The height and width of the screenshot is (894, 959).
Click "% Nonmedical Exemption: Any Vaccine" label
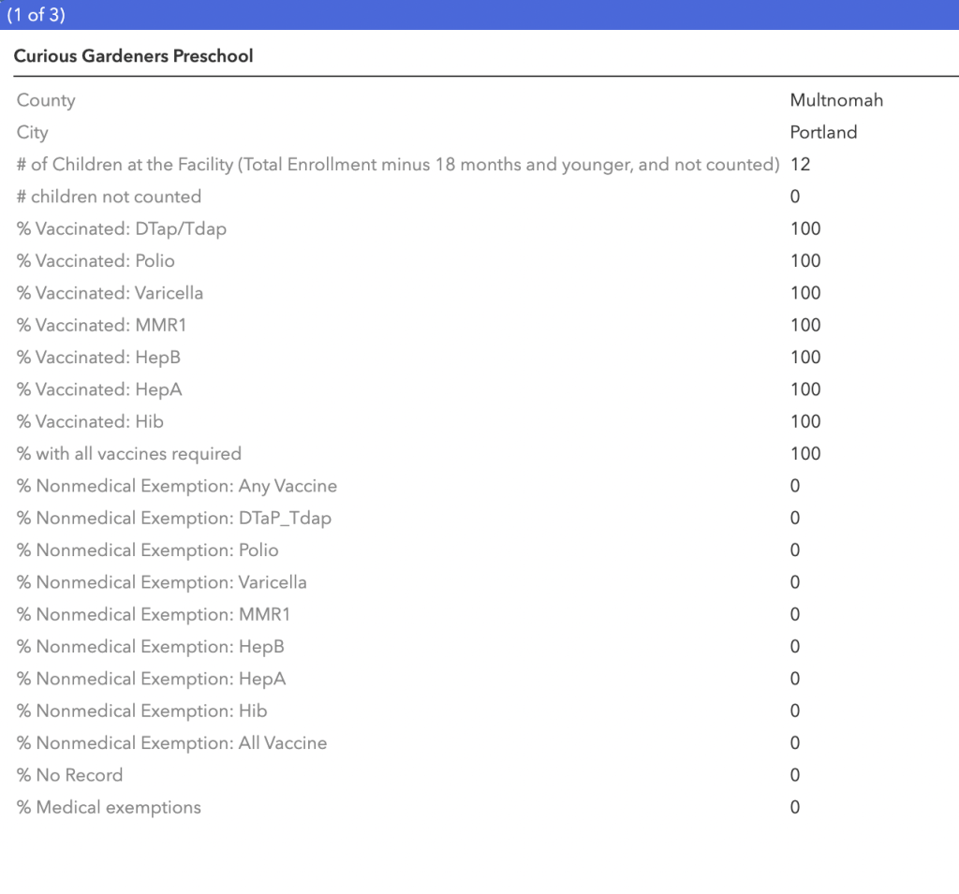coord(177,486)
